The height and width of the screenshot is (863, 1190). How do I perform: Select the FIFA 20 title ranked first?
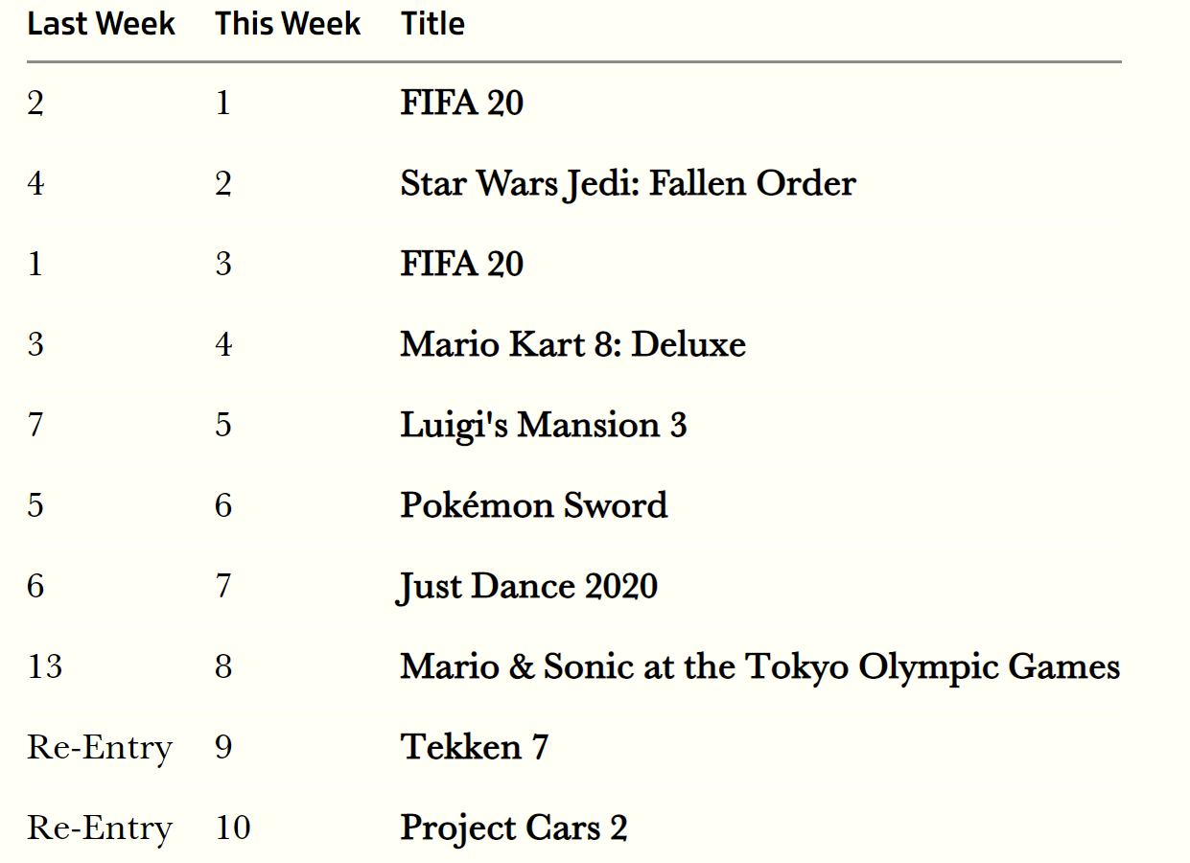coord(462,103)
